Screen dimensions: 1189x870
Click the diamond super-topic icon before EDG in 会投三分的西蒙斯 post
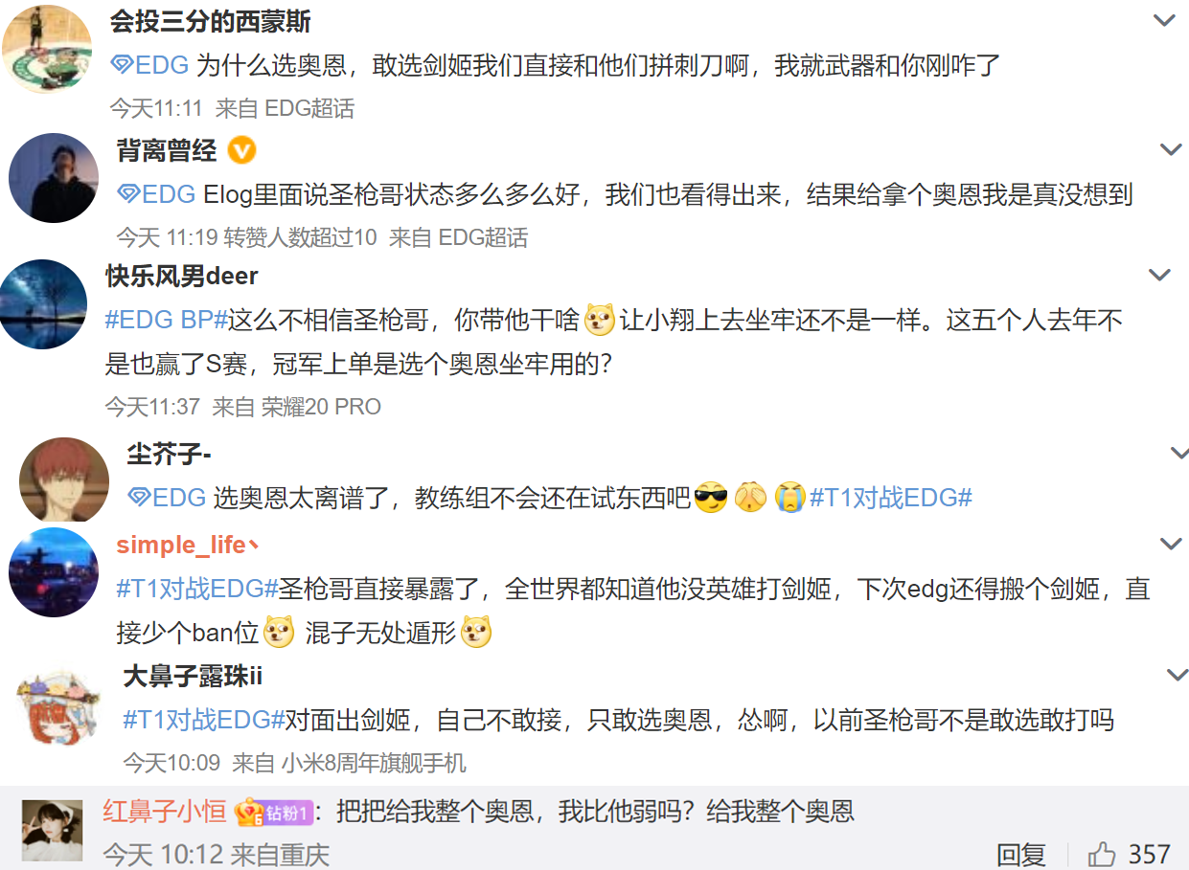click(x=123, y=65)
